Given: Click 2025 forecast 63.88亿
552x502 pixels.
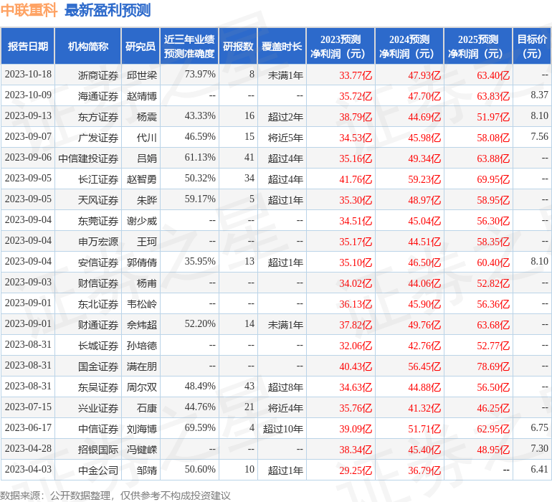Looking at the screenshot, I should pos(493,158).
